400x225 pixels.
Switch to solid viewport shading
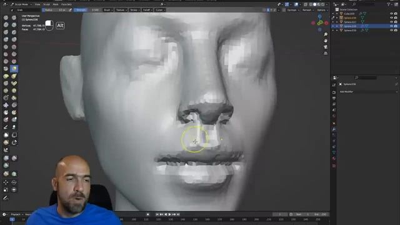pos(315,4)
